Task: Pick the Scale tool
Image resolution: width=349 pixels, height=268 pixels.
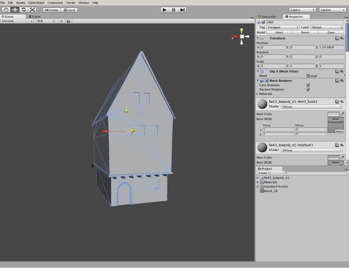Action: coord(32,10)
